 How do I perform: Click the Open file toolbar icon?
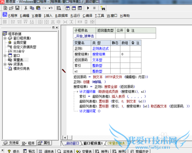click(12, 8)
